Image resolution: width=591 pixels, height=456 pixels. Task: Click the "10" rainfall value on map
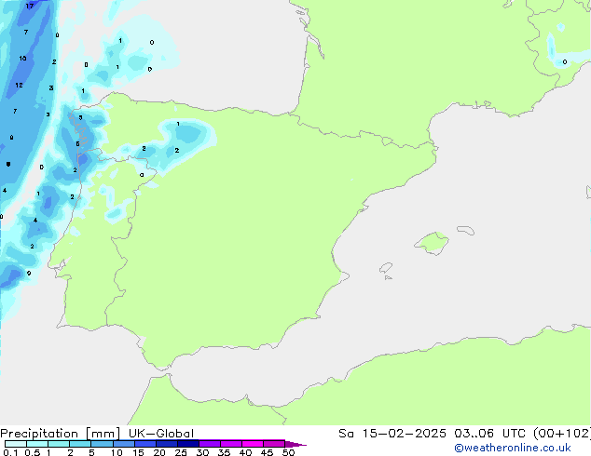point(22,59)
